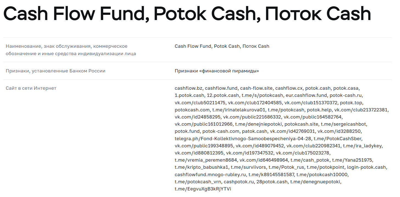Click the vk.com/club50211475 address
Screen dimensions: 400x197
point(200,103)
